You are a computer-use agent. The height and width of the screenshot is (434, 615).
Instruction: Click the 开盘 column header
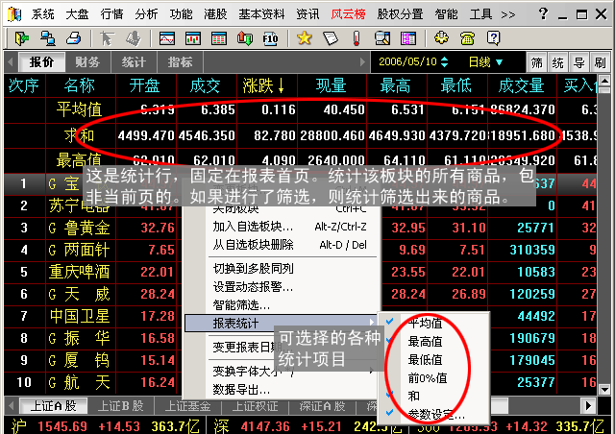(145, 85)
